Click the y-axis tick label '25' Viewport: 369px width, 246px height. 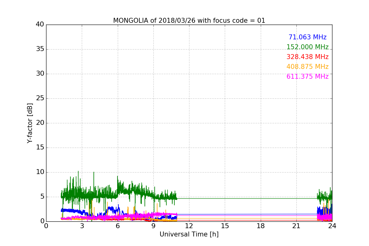click(x=40, y=98)
